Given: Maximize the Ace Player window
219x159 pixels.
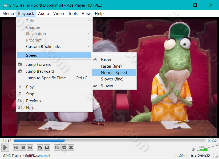Looking at the screenshot, I should (x=195, y=5).
